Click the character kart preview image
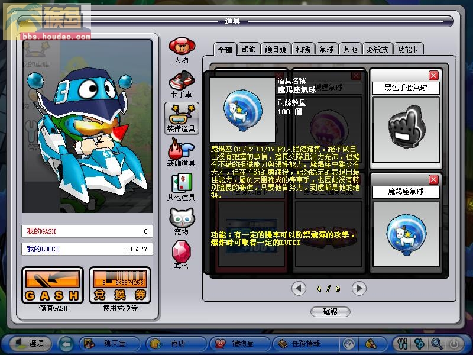 [x=87, y=126]
